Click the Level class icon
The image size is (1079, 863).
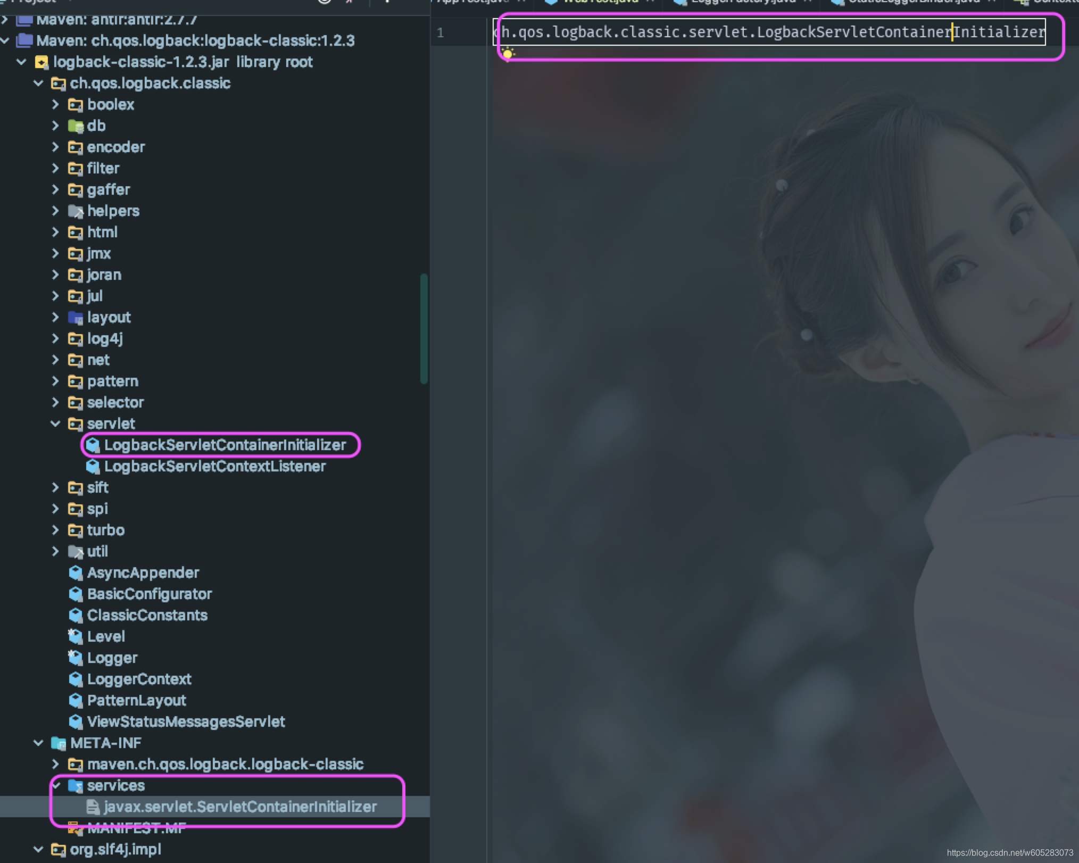[x=76, y=637]
